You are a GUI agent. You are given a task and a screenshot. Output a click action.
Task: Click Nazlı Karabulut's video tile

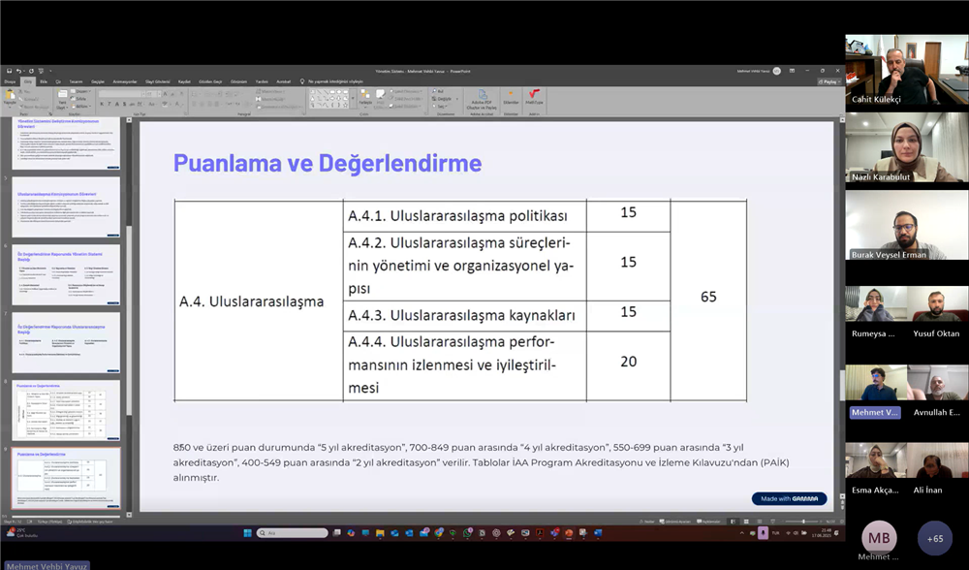tap(907, 147)
